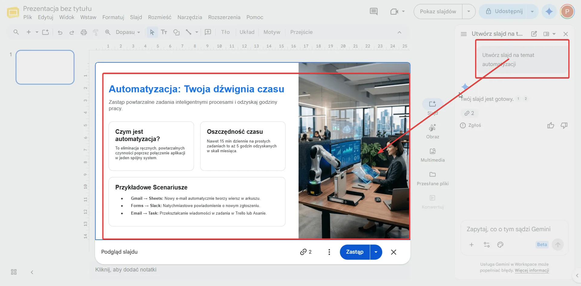This screenshot has width=581, height=286.
Task: Click the zoom magnifier tool icon
Action: [108, 32]
